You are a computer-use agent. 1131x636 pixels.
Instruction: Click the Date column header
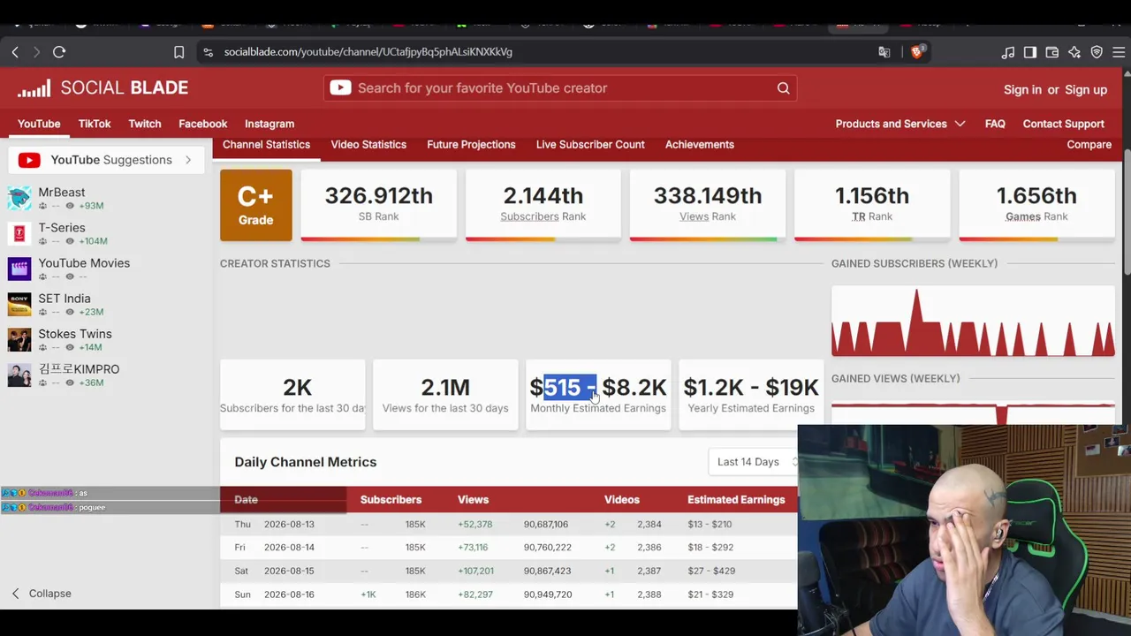(246, 500)
